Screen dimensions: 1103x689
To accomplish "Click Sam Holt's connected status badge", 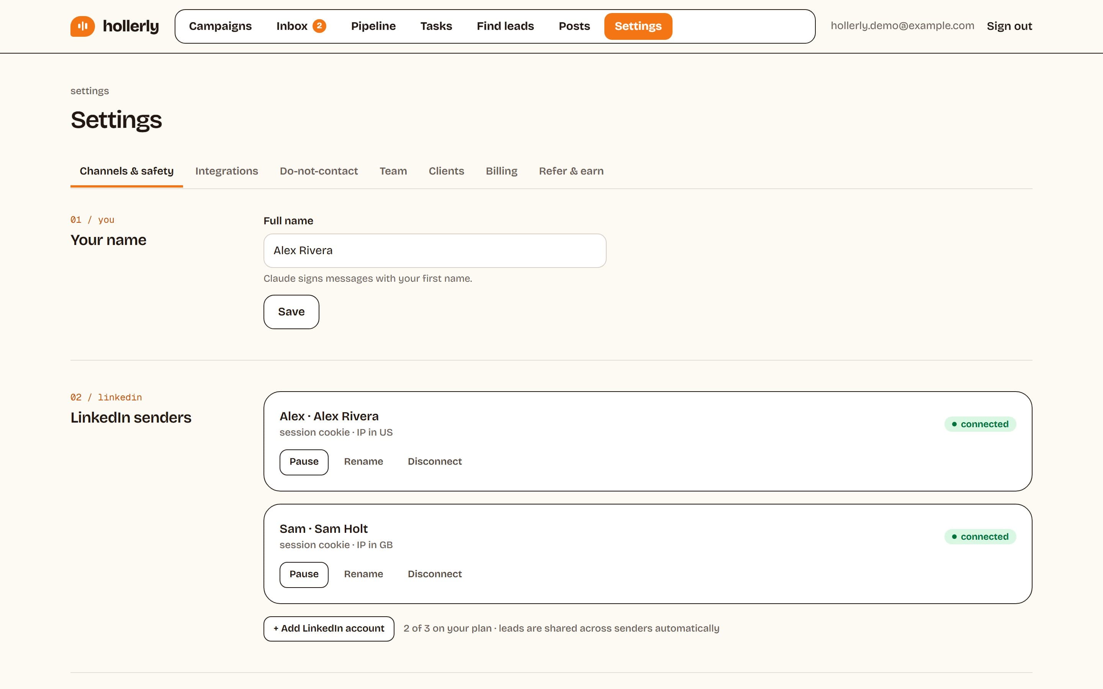I will pos(980,537).
